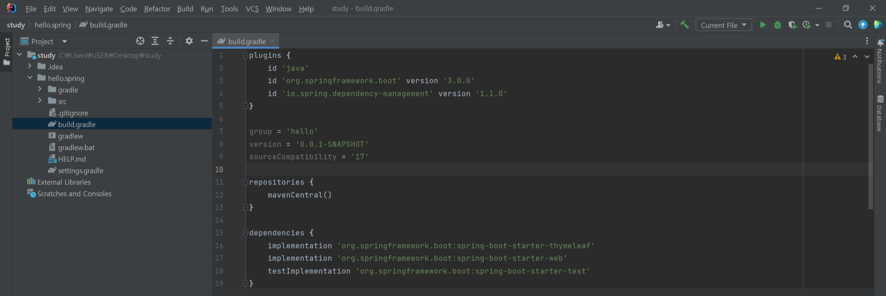
Task: Open the Build menu
Action: (x=185, y=9)
